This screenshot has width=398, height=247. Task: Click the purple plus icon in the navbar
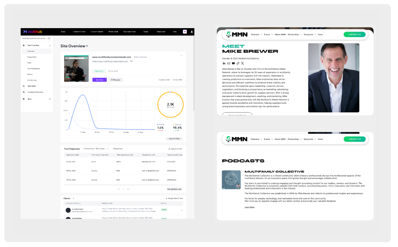(184, 32)
